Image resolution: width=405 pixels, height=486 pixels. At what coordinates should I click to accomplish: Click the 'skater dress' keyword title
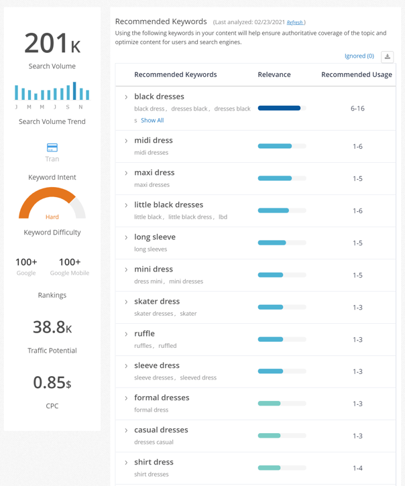(157, 302)
